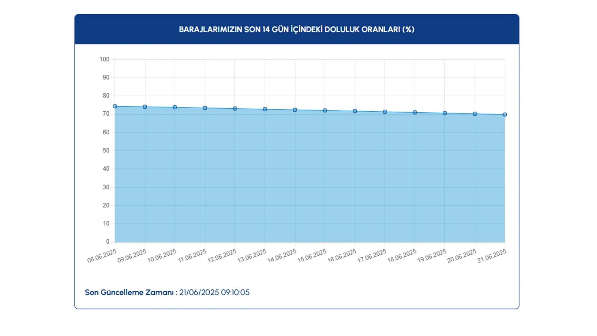
Task: Click the data point for 10.06.2025
Action: 175,108
